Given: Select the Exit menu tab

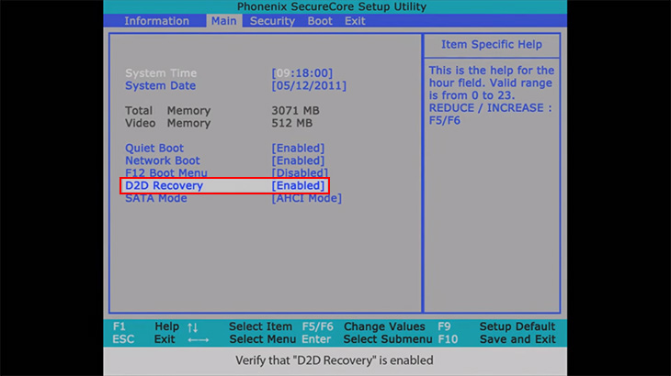Looking at the screenshot, I should (x=355, y=21).
